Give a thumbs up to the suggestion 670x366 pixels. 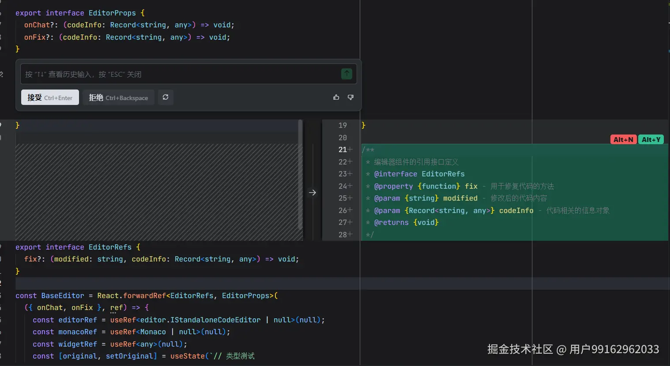coord(336,97)
